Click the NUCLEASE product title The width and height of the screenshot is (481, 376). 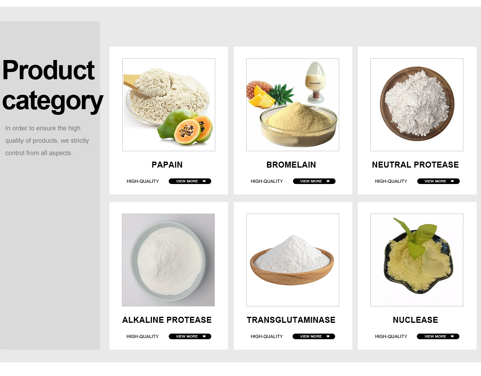(x=415, y=320)
